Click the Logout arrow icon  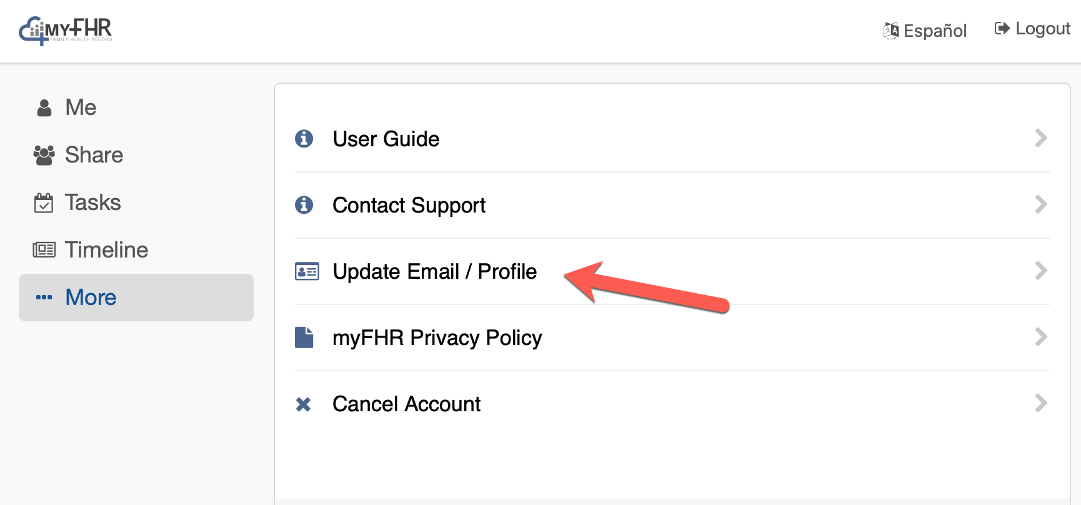coord(1002,28)
